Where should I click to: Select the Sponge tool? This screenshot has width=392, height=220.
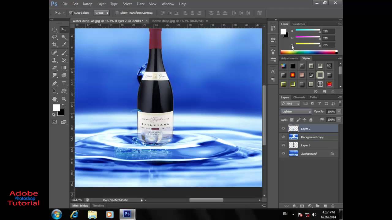pos(64,75)
